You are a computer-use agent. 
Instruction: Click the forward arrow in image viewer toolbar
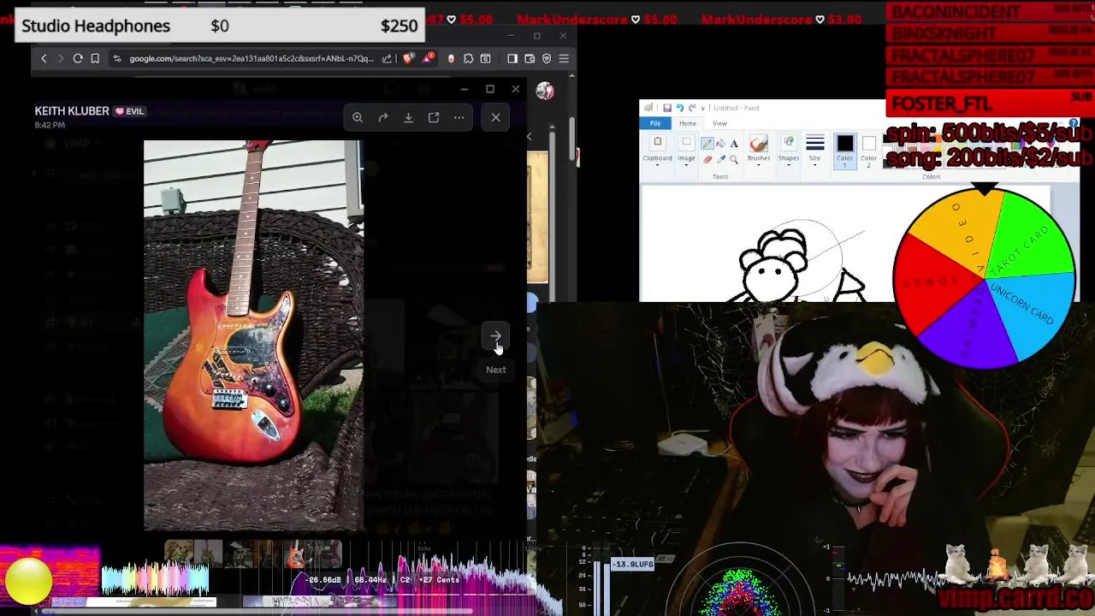click(x=383, y=117)
